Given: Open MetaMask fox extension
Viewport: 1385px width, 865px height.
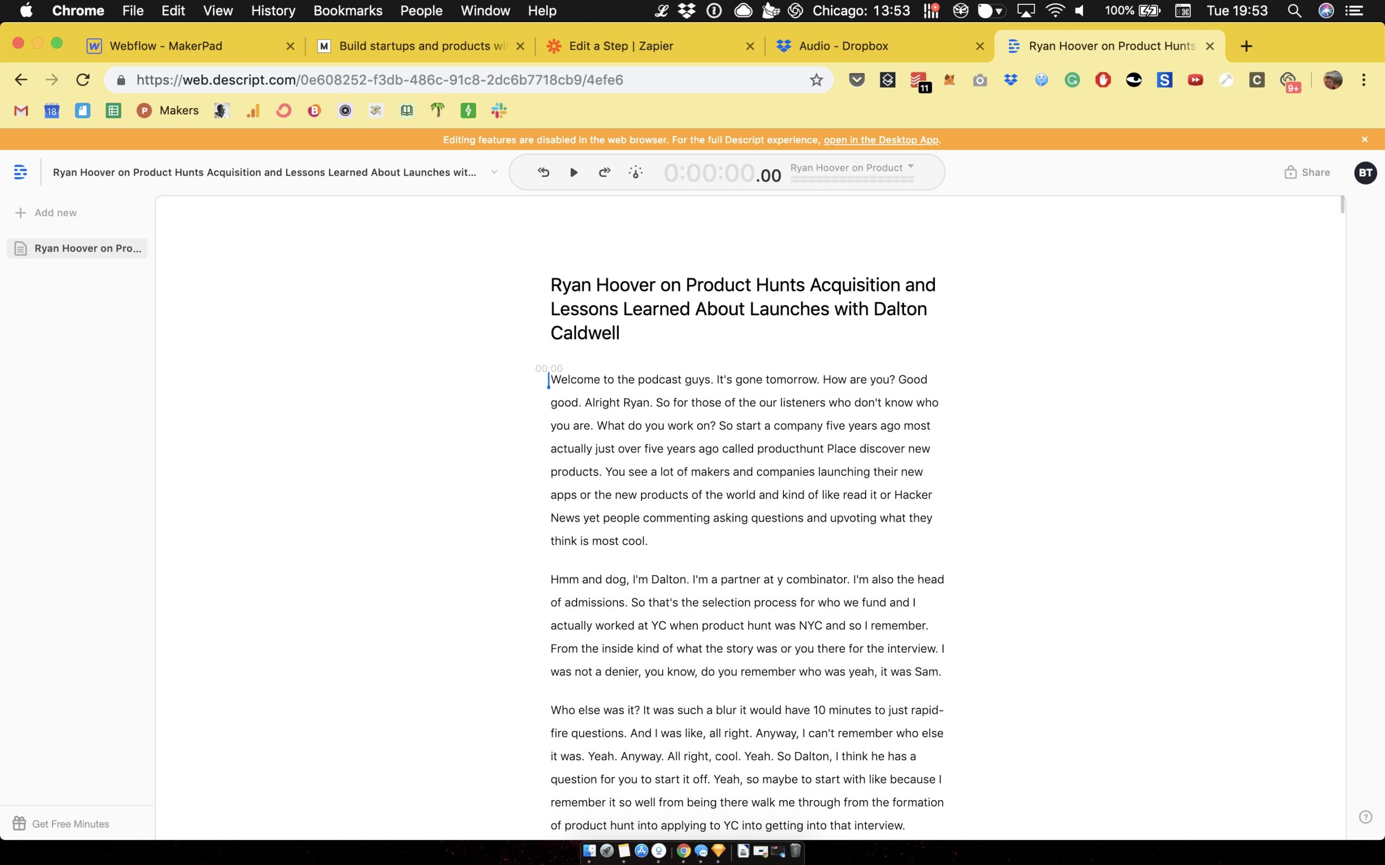Looking at the screenshot, I should tap(949, 79).
